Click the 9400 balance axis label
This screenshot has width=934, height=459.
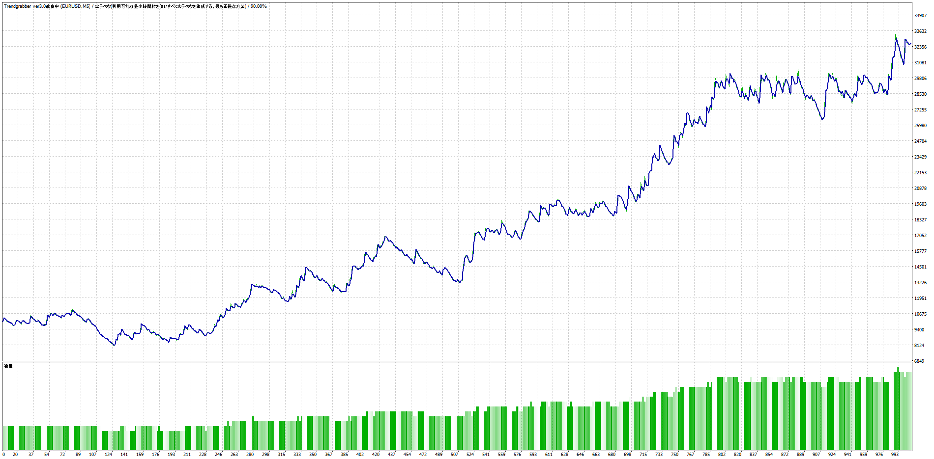point(919,330)
